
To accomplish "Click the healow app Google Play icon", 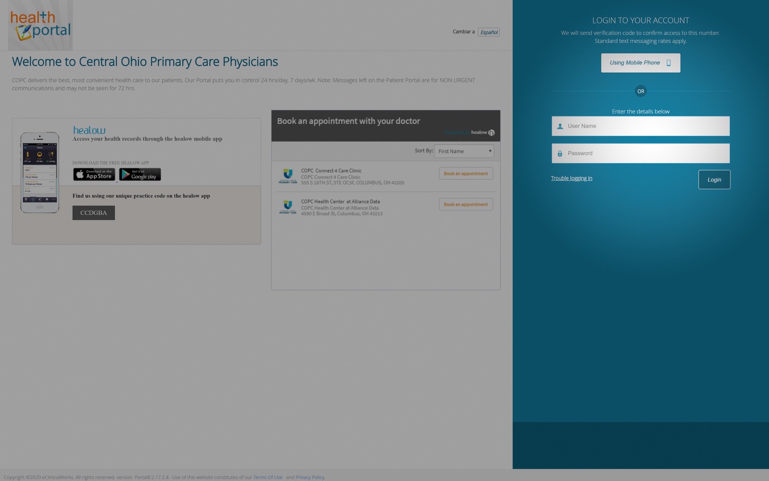I will point(140,174).
